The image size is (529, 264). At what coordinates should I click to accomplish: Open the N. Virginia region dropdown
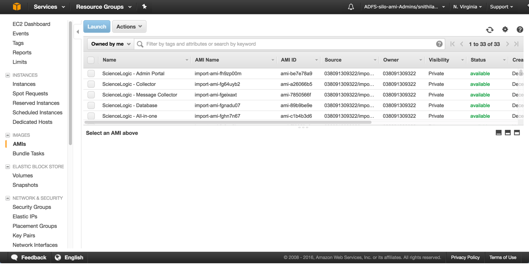coord(467,7)
